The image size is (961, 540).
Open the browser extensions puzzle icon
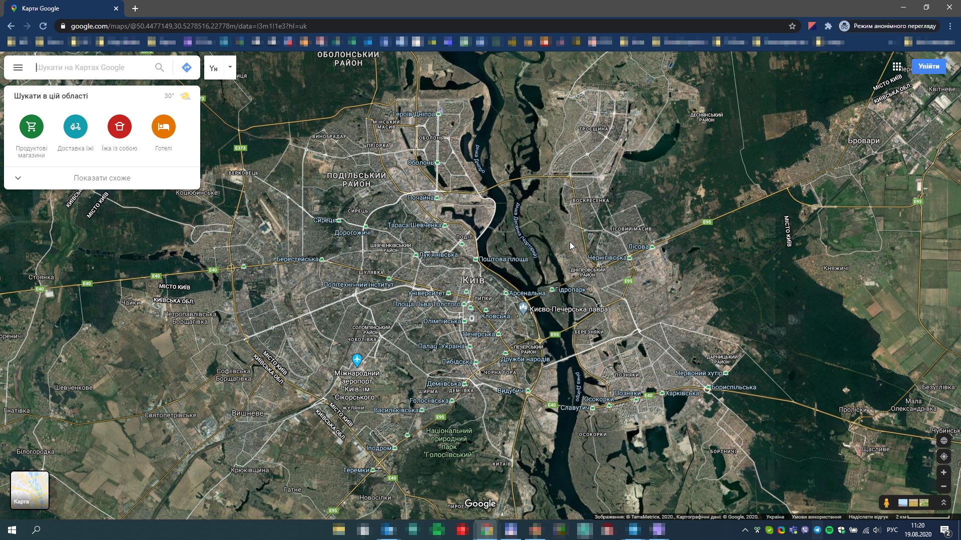(828, 26)
